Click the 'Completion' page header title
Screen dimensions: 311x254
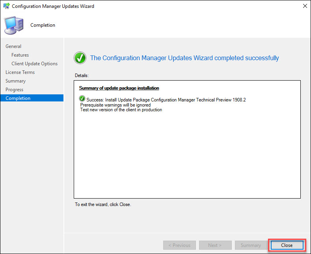tap(43, 25)
